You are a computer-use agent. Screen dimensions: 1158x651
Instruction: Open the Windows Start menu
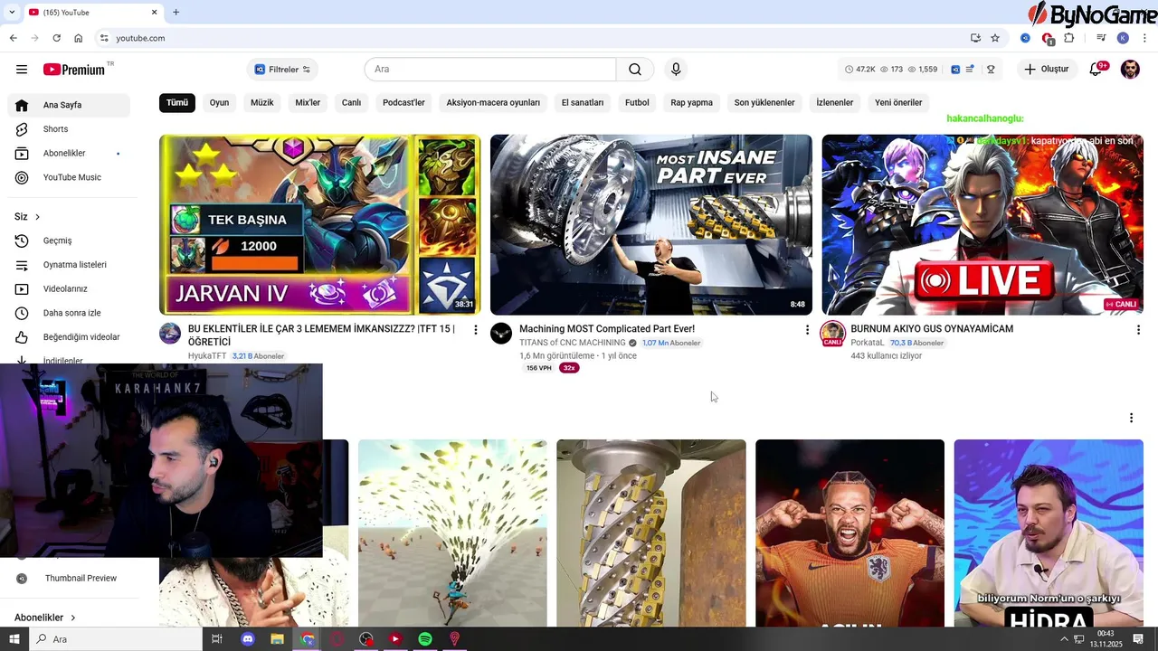(x=14, y=639)
